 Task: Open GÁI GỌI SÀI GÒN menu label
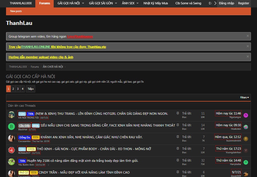point(101,3)
